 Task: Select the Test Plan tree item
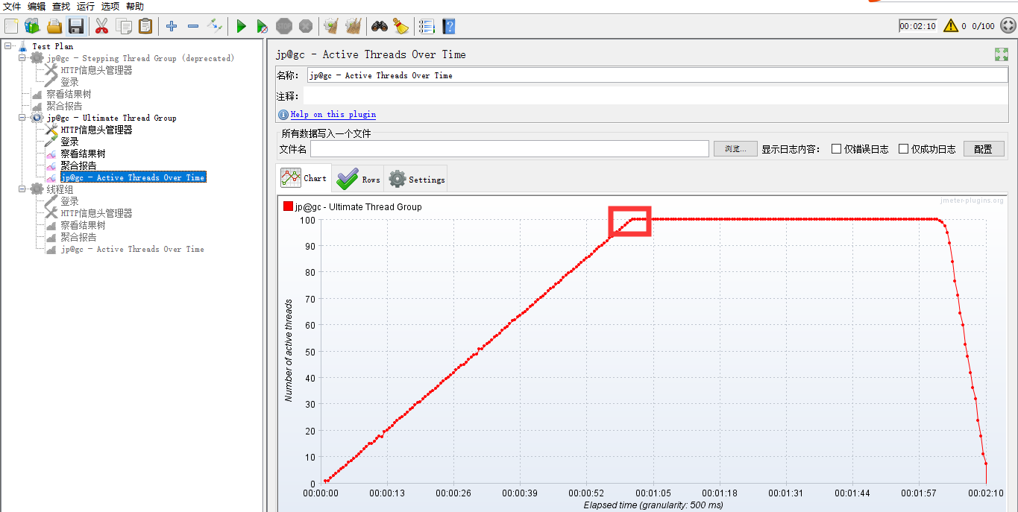click(52, 46)
